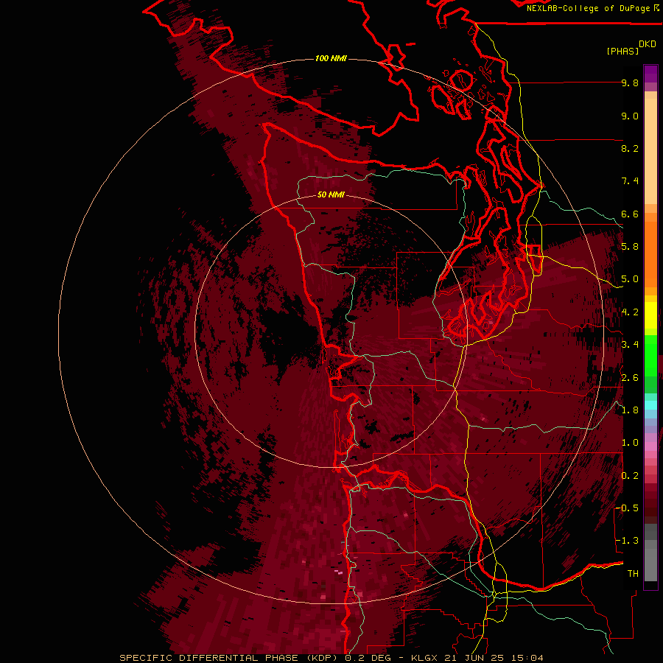The height and width of the screenshot is (663, 663).
Task: Click the KLGX station identifier
Action: pos(423,658)
